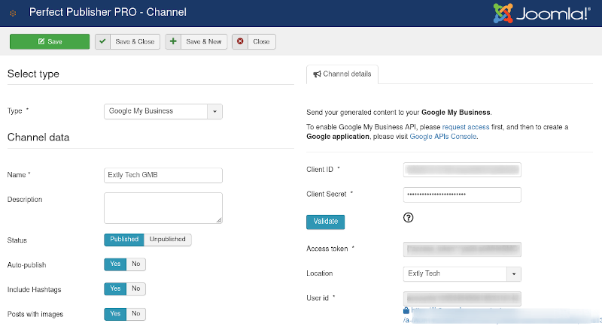Viewport: 602px width, 329px height.
Task: Click Save & New button text
Action: (203, 41)
